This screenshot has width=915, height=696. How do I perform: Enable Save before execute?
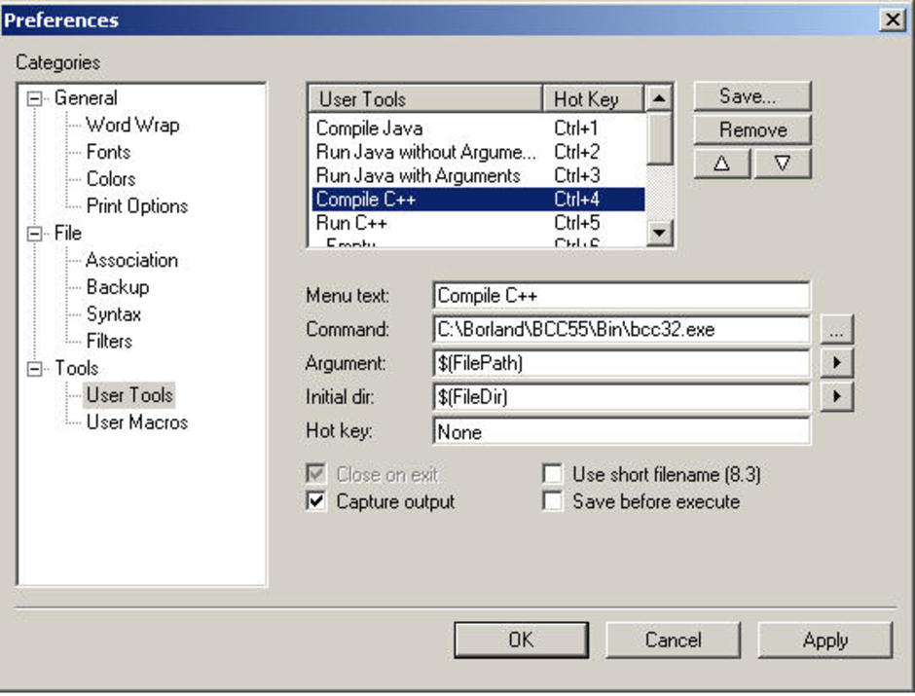pyautogui.click(x=552, y=501)
